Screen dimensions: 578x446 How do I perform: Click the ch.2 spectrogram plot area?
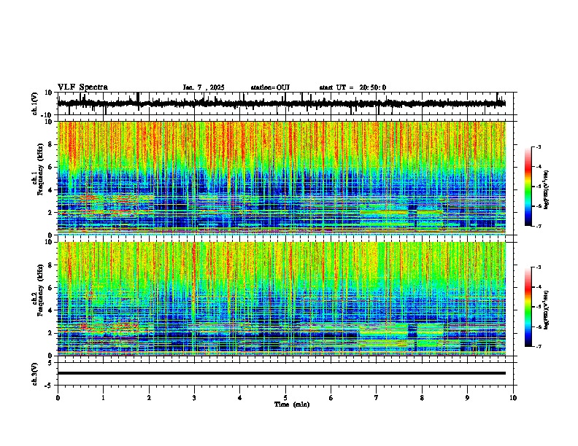(x=282, y=299)
